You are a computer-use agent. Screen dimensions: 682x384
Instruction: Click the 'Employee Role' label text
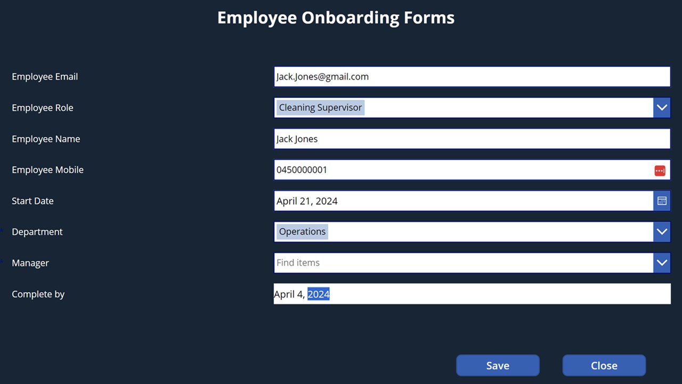point(43,108)
